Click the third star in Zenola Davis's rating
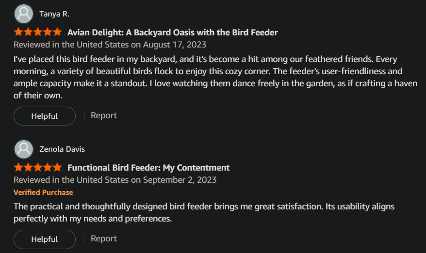This screenshot has width=426, height=253. coord(38,168)
